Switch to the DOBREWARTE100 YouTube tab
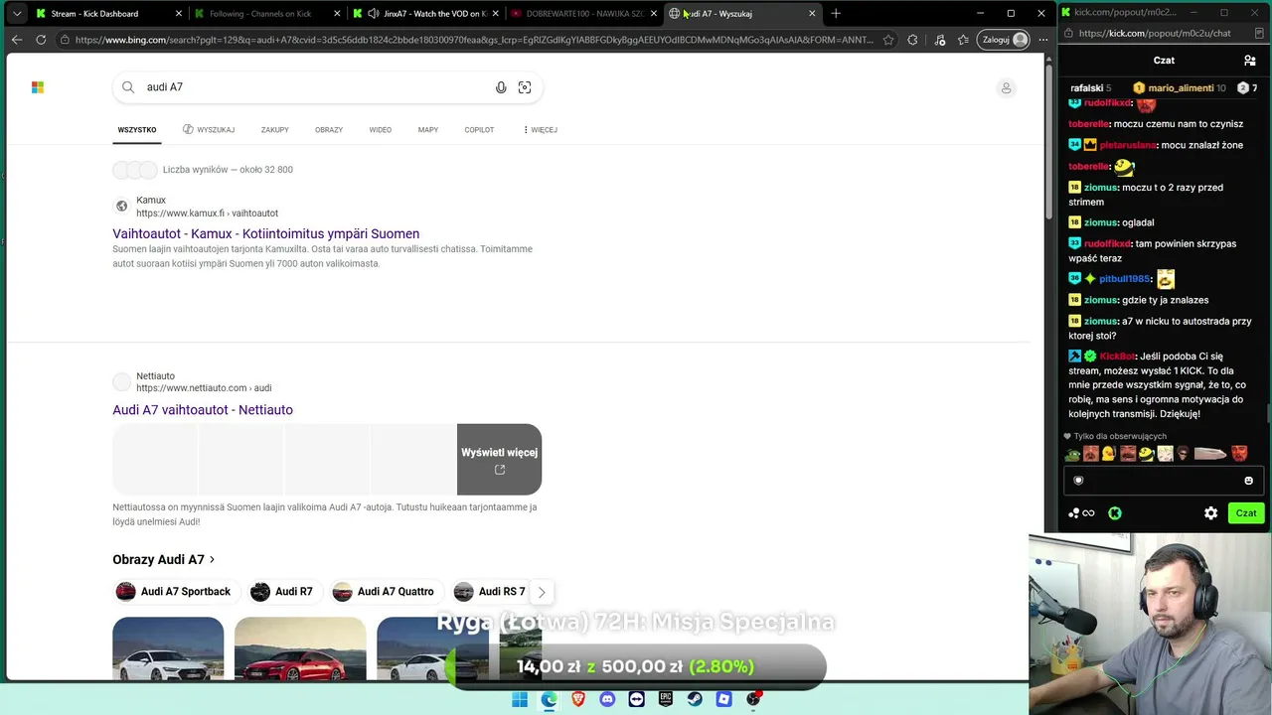1272x715 pixels. pyautogui.click(x=584, y=14)
